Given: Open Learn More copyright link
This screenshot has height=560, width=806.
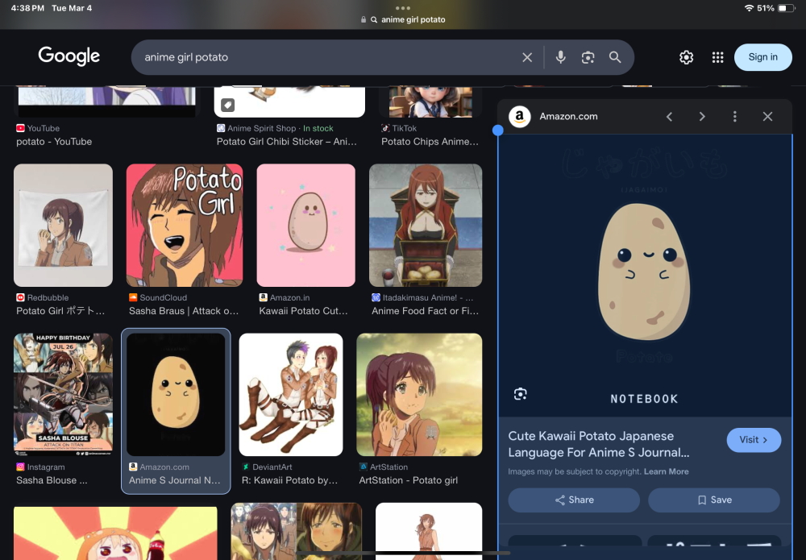Looking at the screenshot, I should [667, 471].
